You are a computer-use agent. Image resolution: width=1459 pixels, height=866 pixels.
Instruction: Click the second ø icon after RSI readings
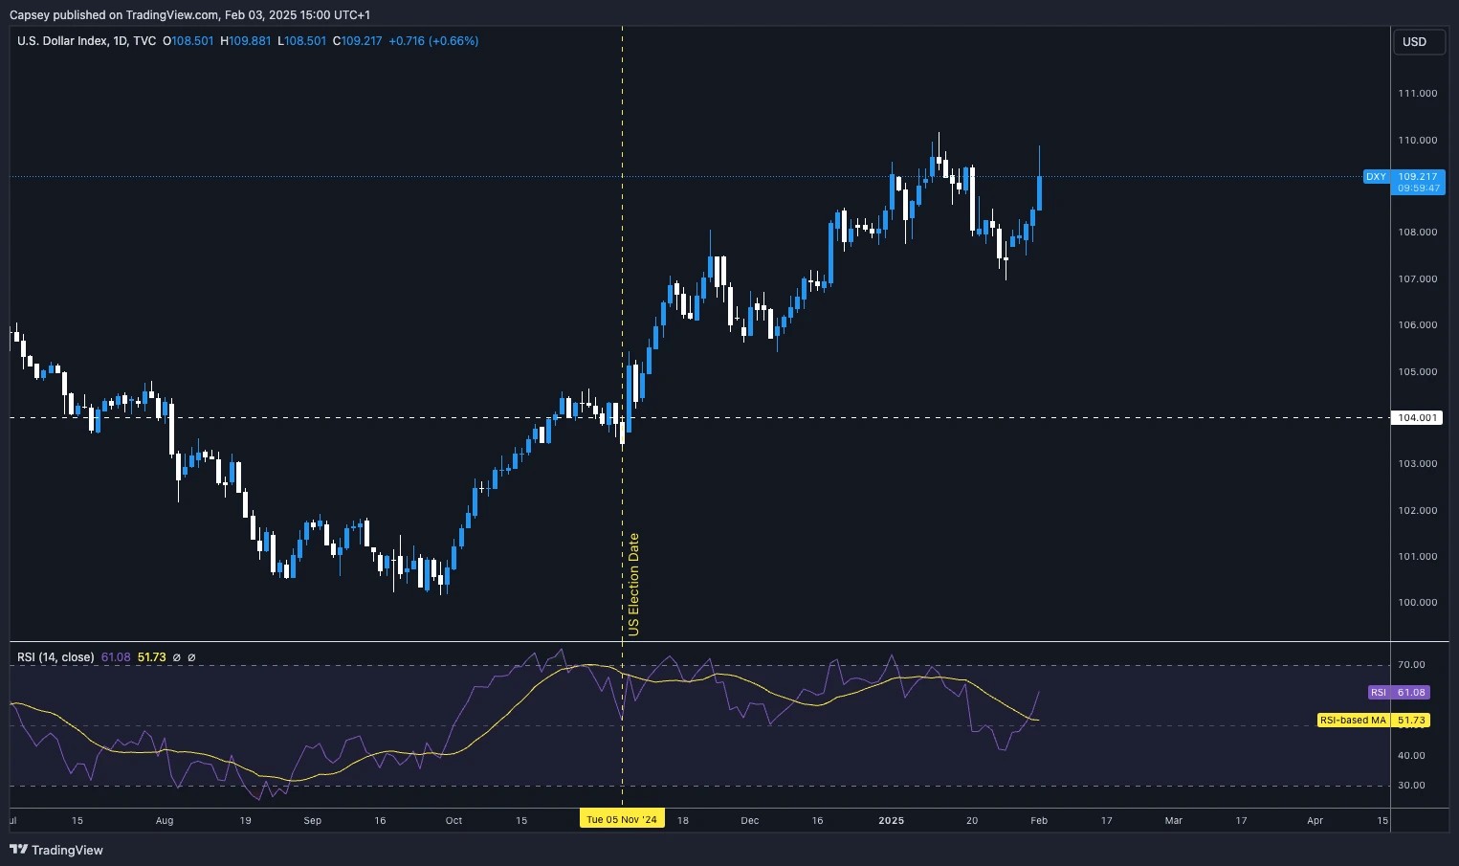pos(191,657)
